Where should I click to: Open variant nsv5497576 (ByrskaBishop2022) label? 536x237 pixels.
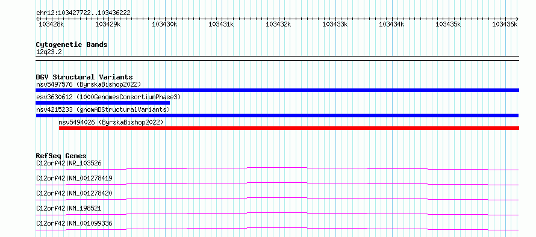[89, 84]
